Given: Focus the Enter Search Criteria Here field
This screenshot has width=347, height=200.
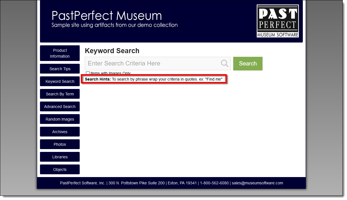Looking at the screenshot, I should [152, 63].
